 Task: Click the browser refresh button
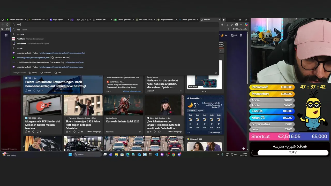tap(7, 25)
